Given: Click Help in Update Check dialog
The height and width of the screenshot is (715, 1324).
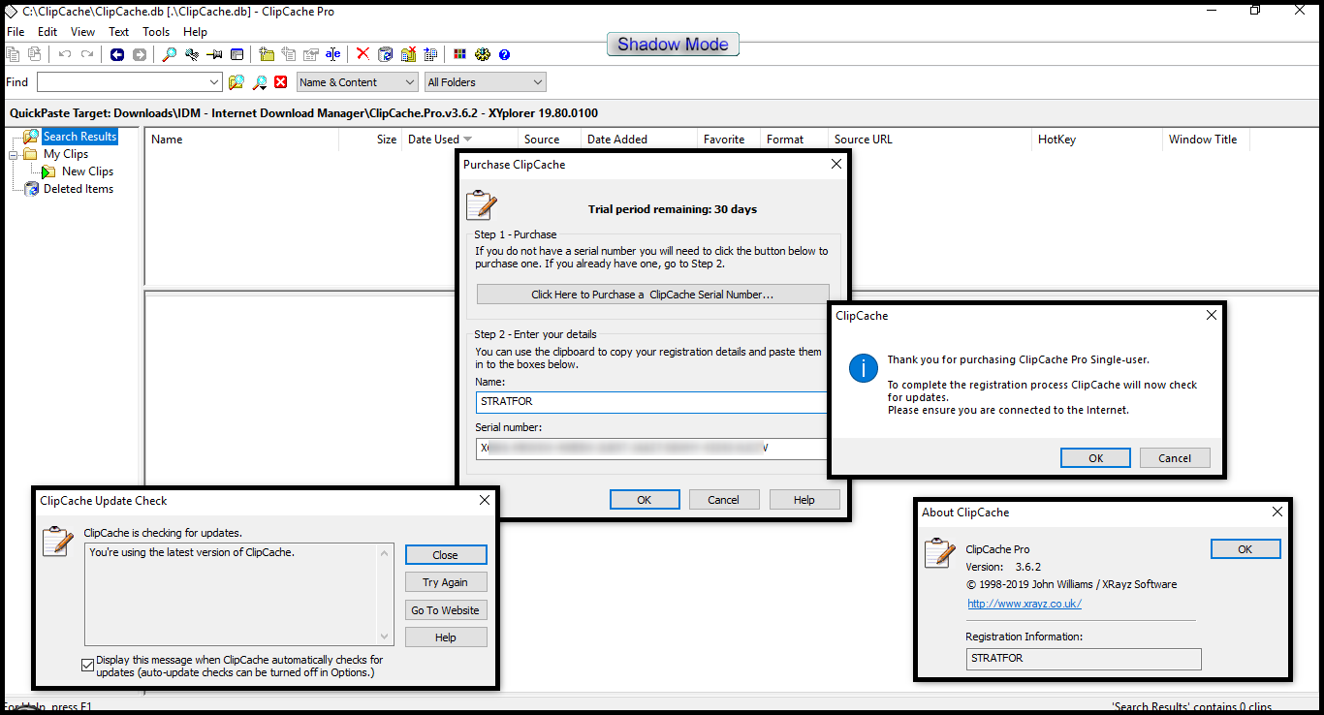Looking at the screenshot, I should click(446, 637).
